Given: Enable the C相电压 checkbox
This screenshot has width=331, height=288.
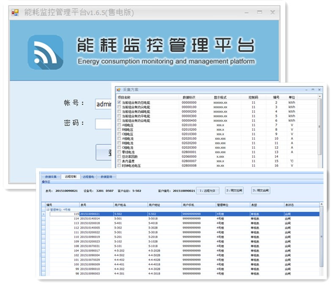Looking at the screenshot, I should point(119,134).
